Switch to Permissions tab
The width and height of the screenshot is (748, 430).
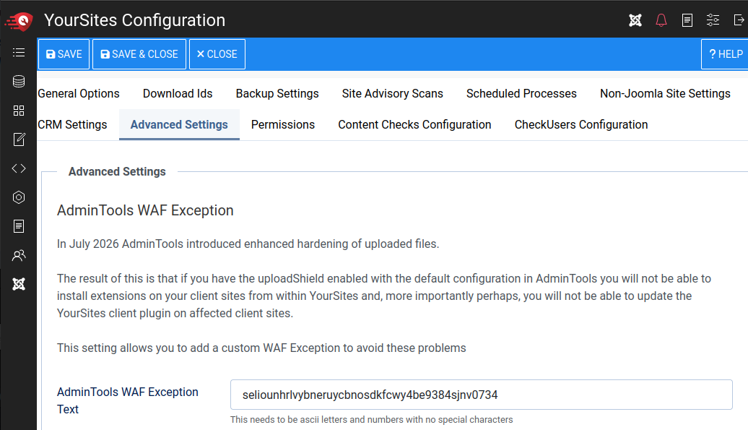[x=283, y=124]
